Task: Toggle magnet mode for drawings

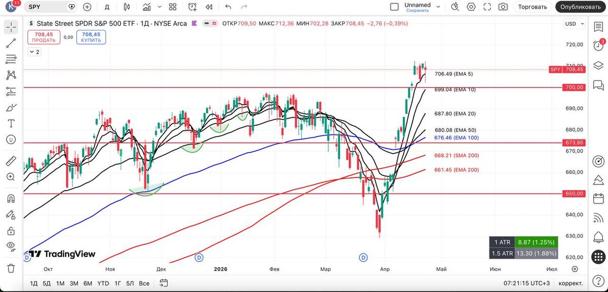Action: point(11,198)
